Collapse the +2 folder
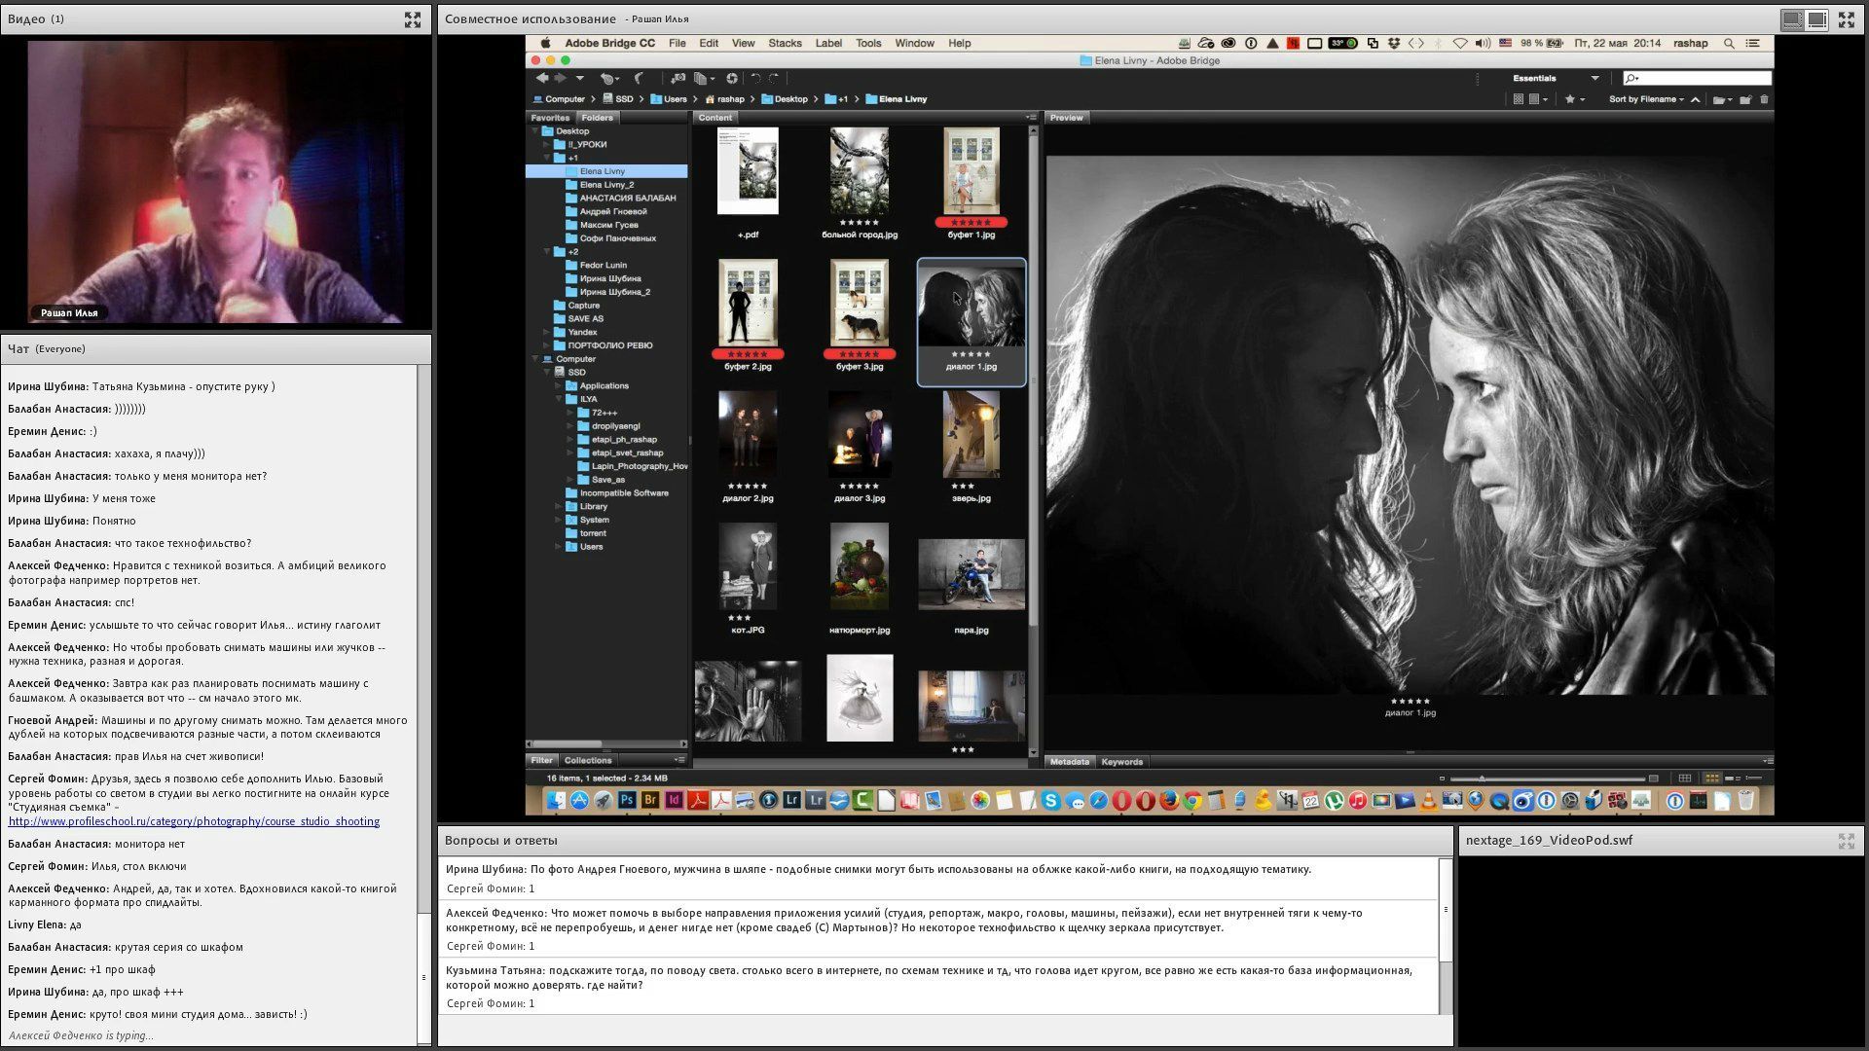This screenshot has height=1051, width=1869. (547, 252)
